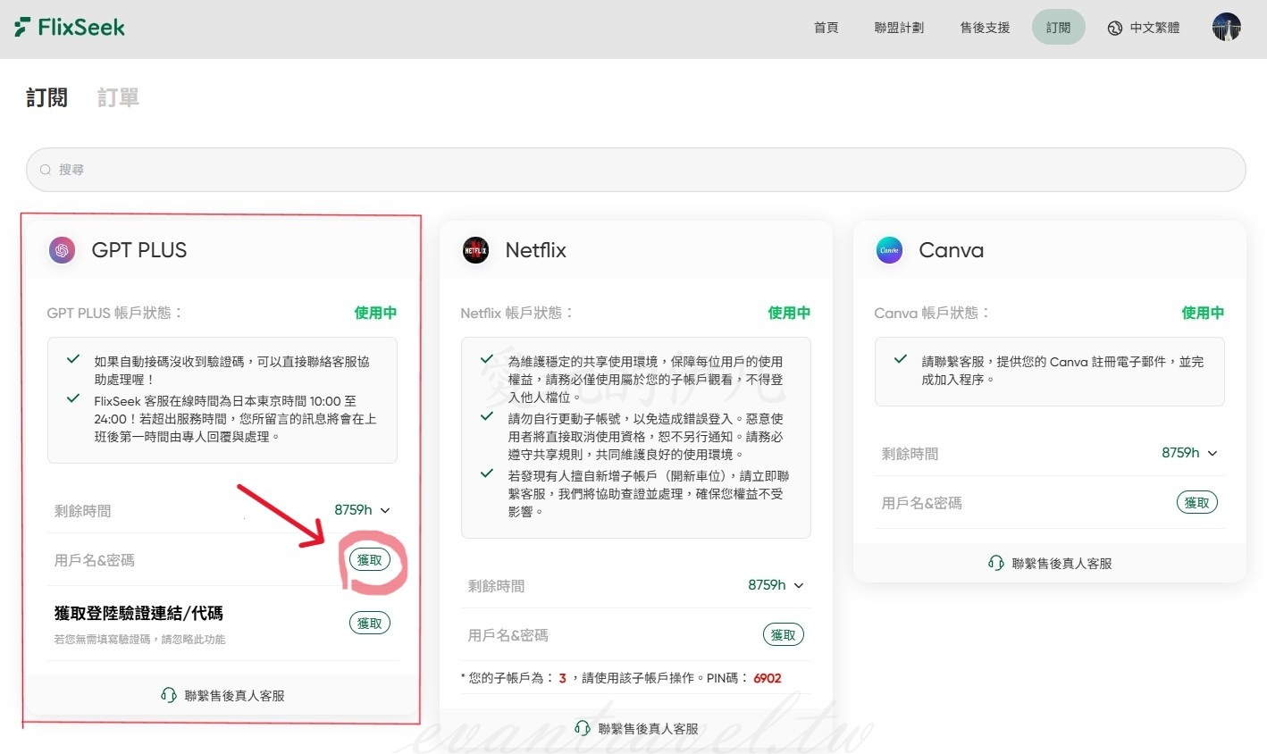This screenshot has width=1267, height=754.
Task: Open the user avatar profile
Action: [1226, 27]
